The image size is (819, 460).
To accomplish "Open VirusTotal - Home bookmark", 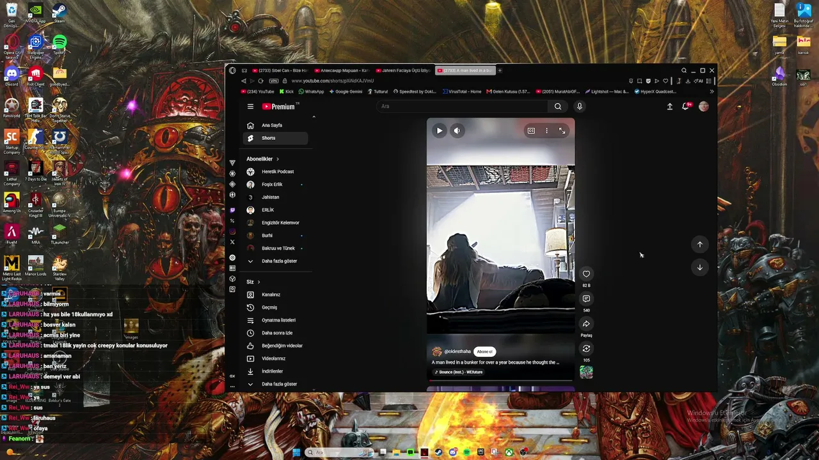I will coord(461,91).
